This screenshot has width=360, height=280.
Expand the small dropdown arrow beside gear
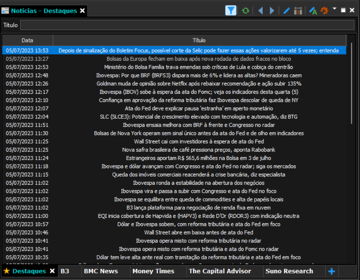334,9
